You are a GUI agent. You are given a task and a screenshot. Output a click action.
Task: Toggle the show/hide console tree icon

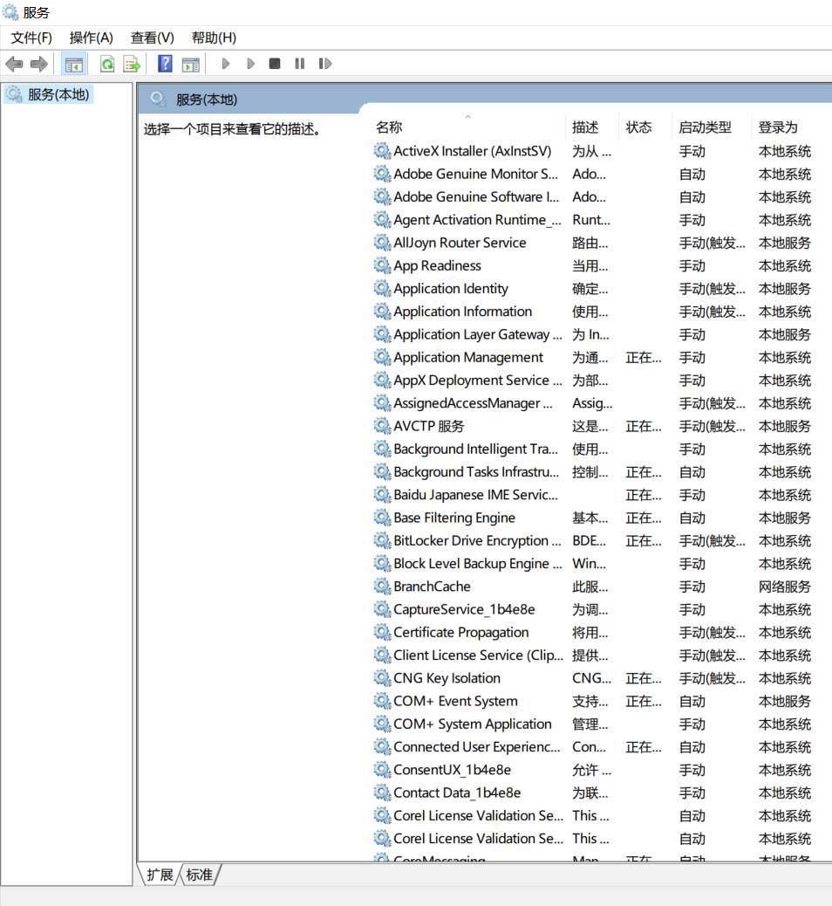(74, 63)
